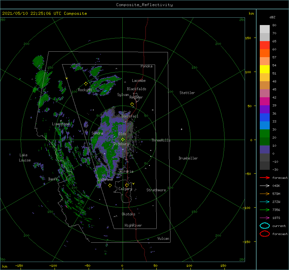Click the Drumheller town label
This screenshot has height=270, width=289.
(x=188, y=158)
